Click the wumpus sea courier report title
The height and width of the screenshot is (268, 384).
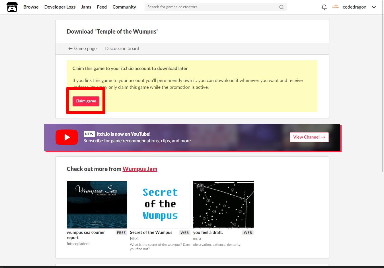pyautogui.click(x=86, y=235)
